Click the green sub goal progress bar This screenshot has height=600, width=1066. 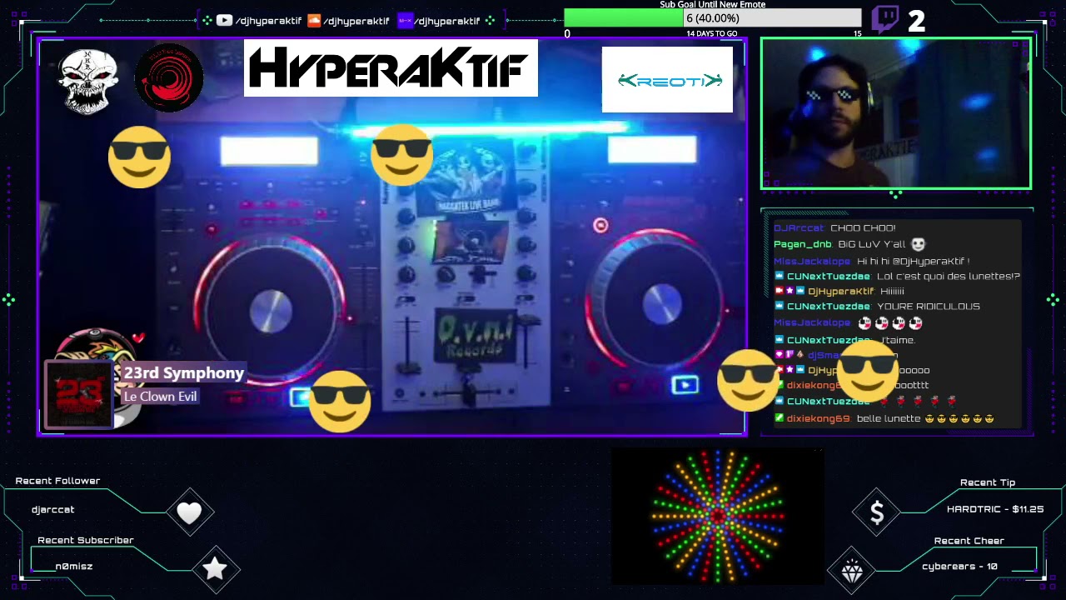(x=624, y=18)
